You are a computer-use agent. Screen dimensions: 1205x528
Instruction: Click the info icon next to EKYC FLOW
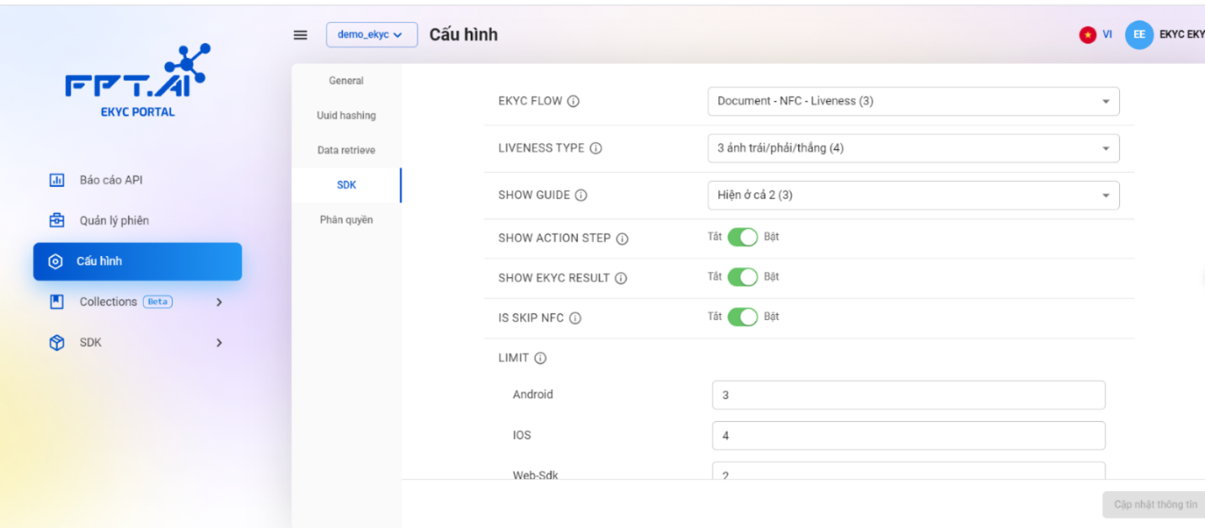[x=573, y=101]
